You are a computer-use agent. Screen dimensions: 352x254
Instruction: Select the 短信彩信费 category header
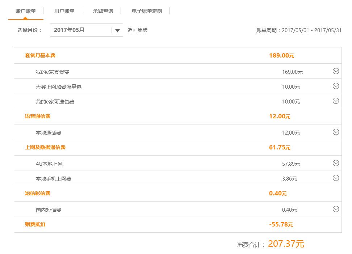[x=38, y=193]
